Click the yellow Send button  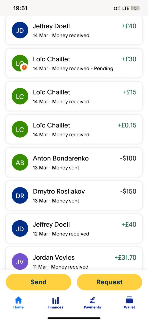click(39, 282)
